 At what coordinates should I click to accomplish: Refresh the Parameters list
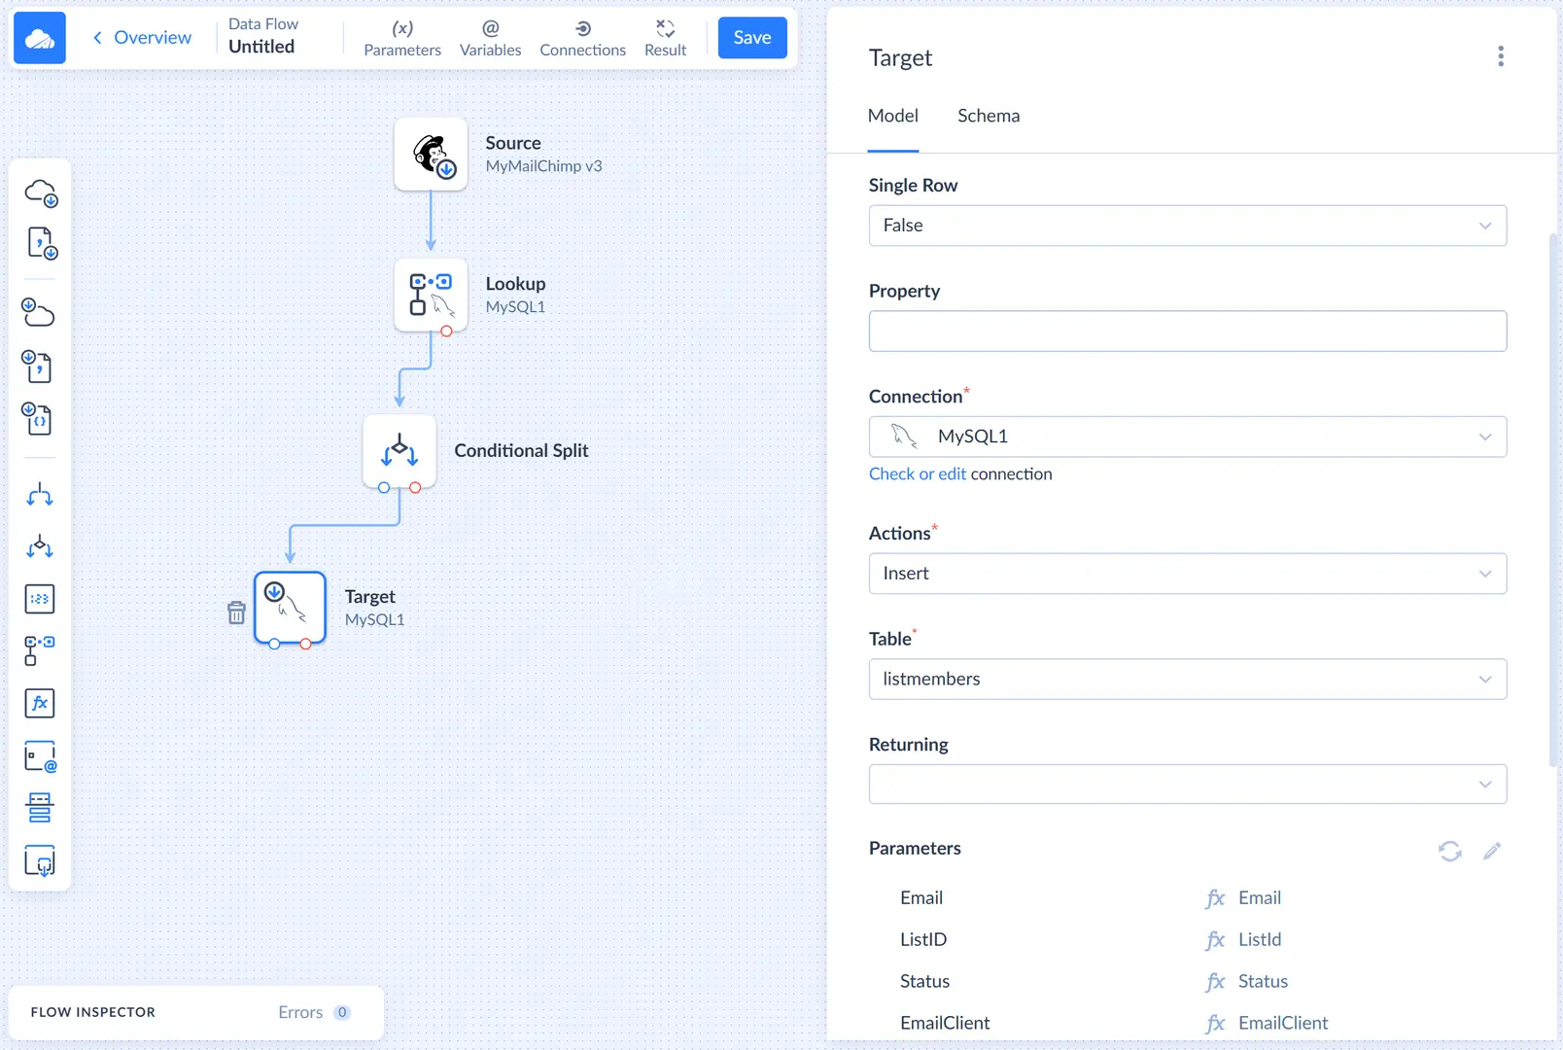click(x=1450, y=852)
